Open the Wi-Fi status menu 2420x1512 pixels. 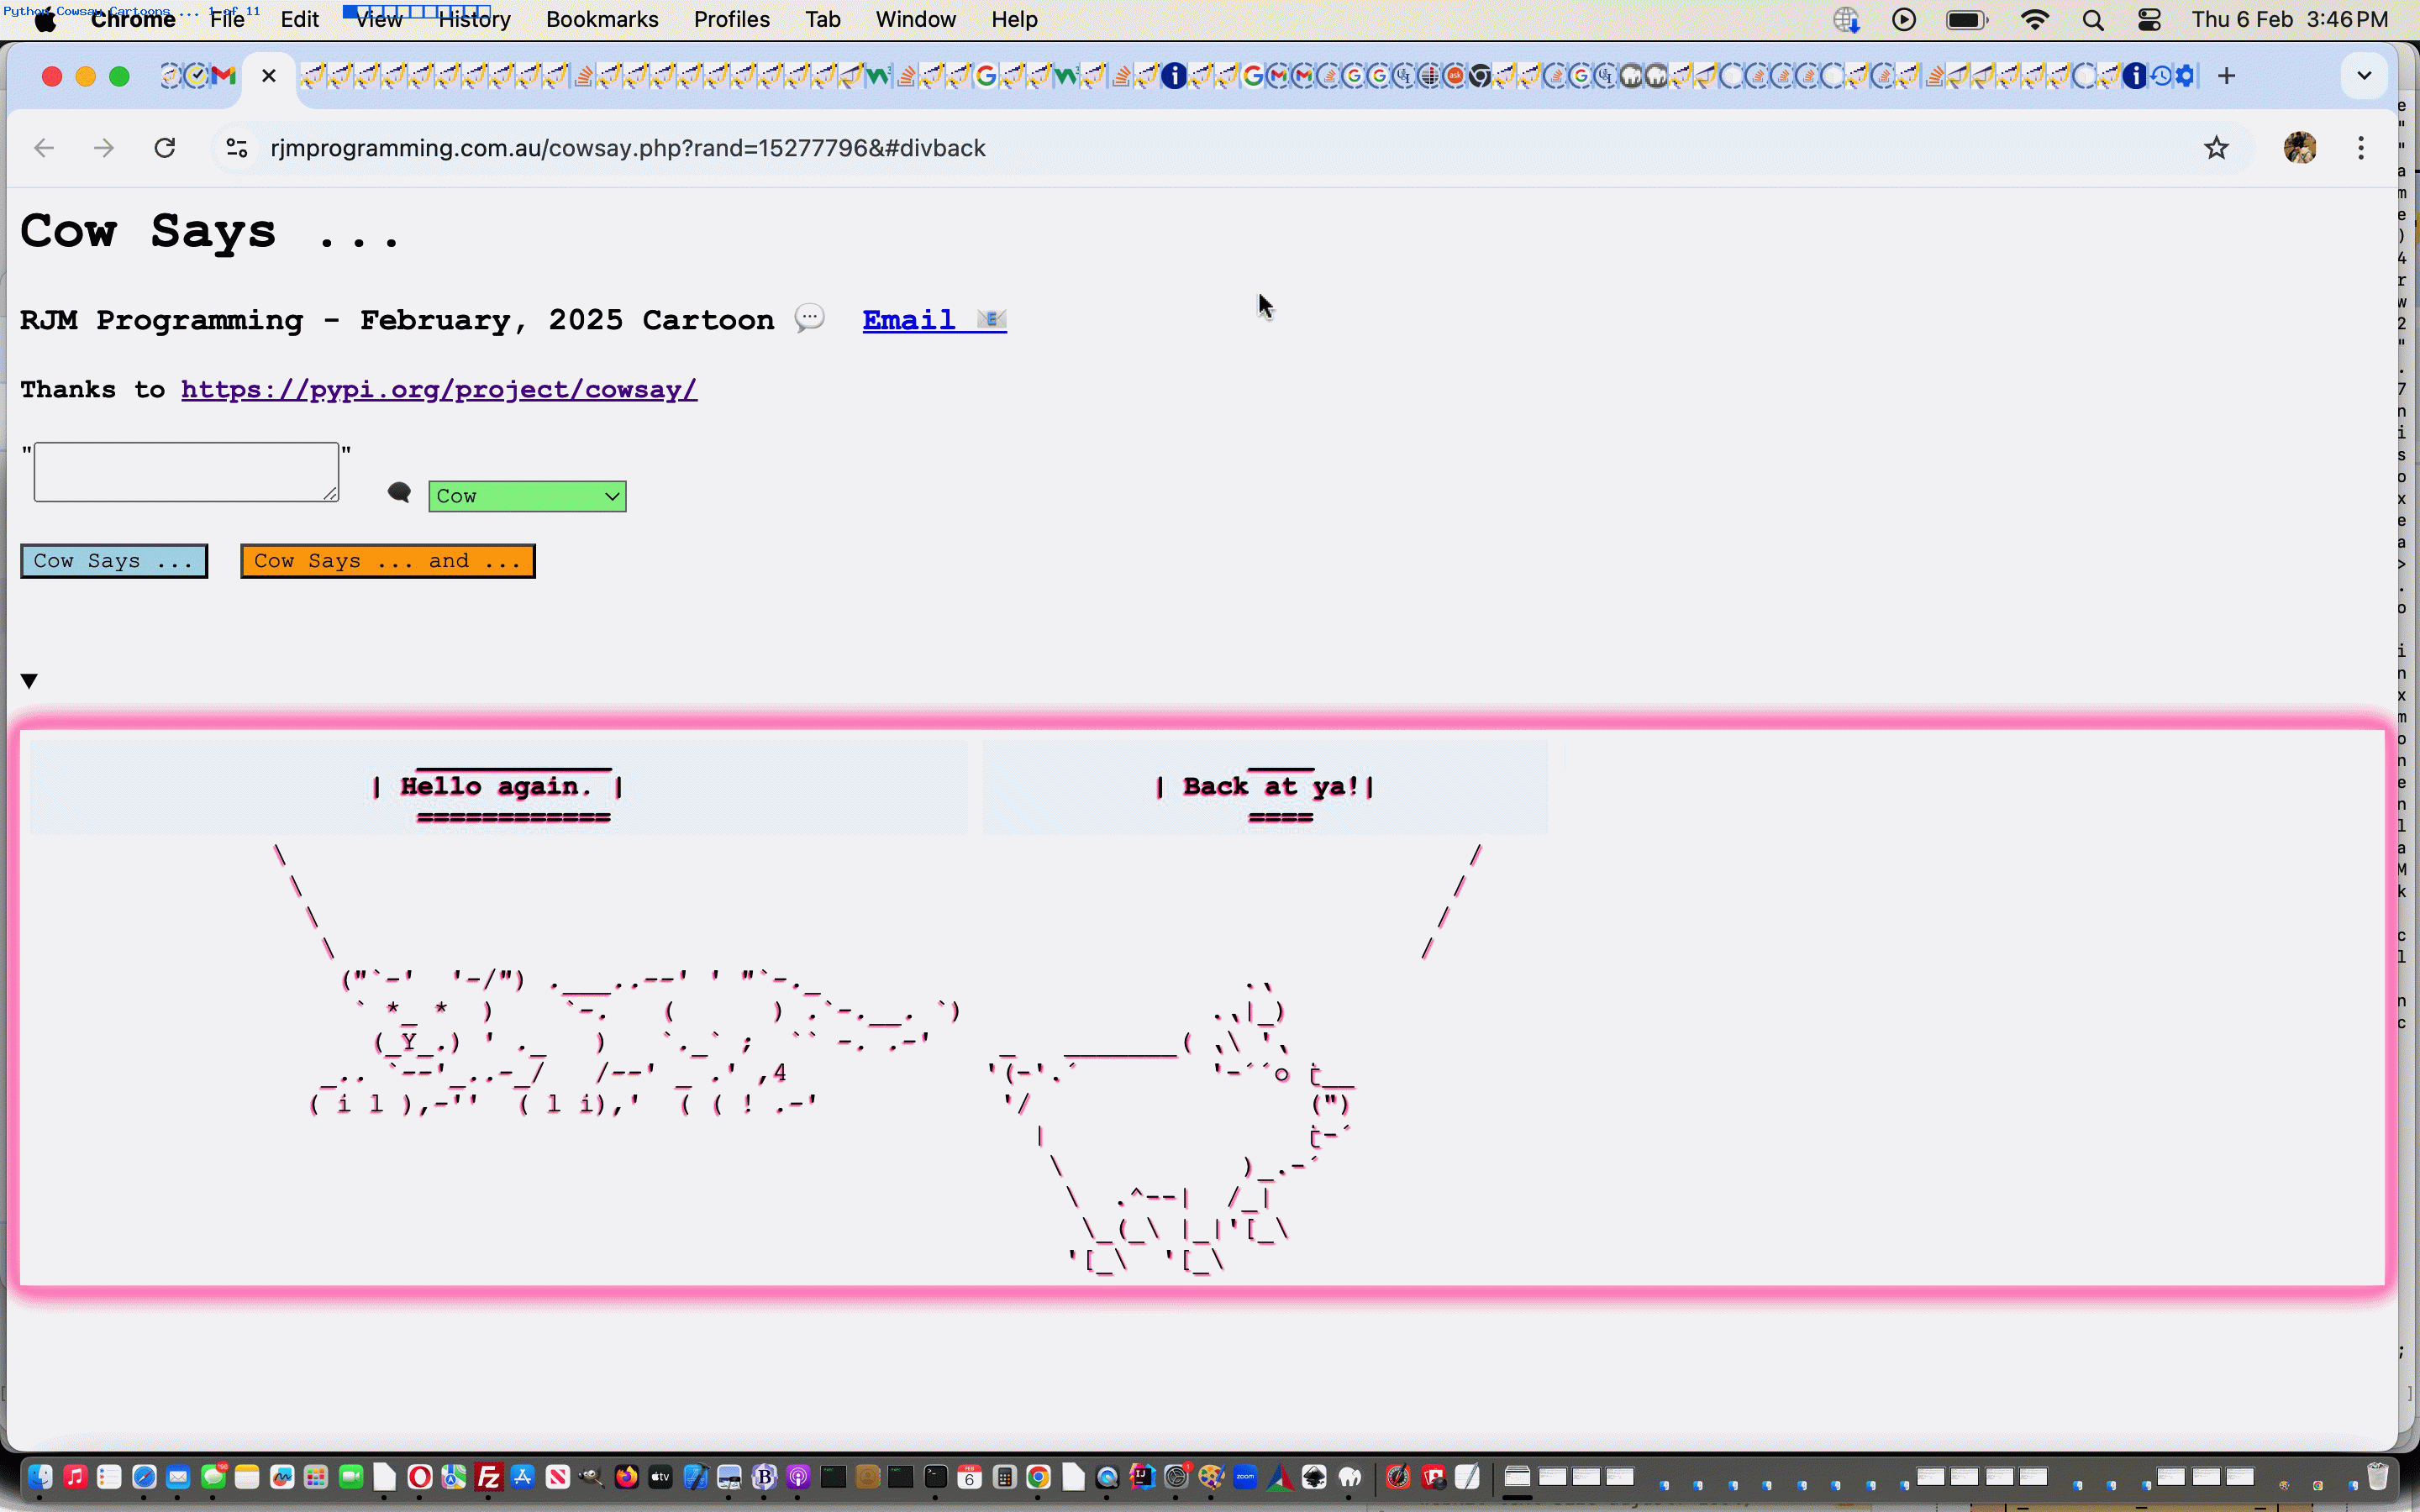[x=2034, y=20]
